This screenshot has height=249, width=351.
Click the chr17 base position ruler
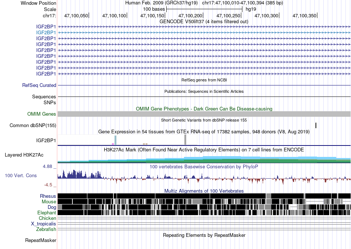point(204,15)
